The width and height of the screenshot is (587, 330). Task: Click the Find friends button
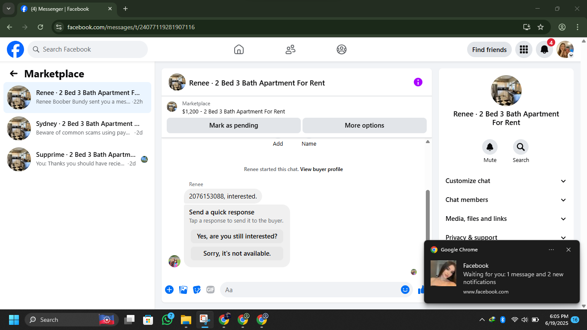489,49
